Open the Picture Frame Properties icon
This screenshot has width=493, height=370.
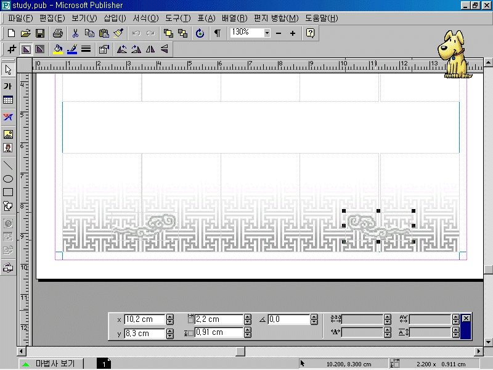(104, 49)
